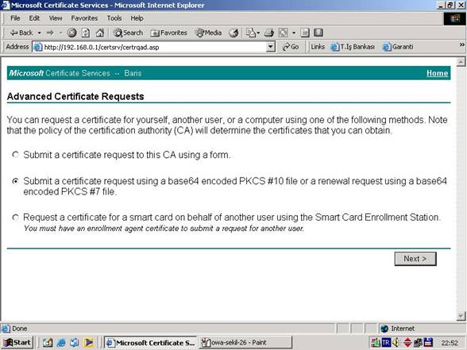This screenshot has width=467, height=350.
Task: Select Smart Card Enrollment Station radio option
Action: point(16,217)
